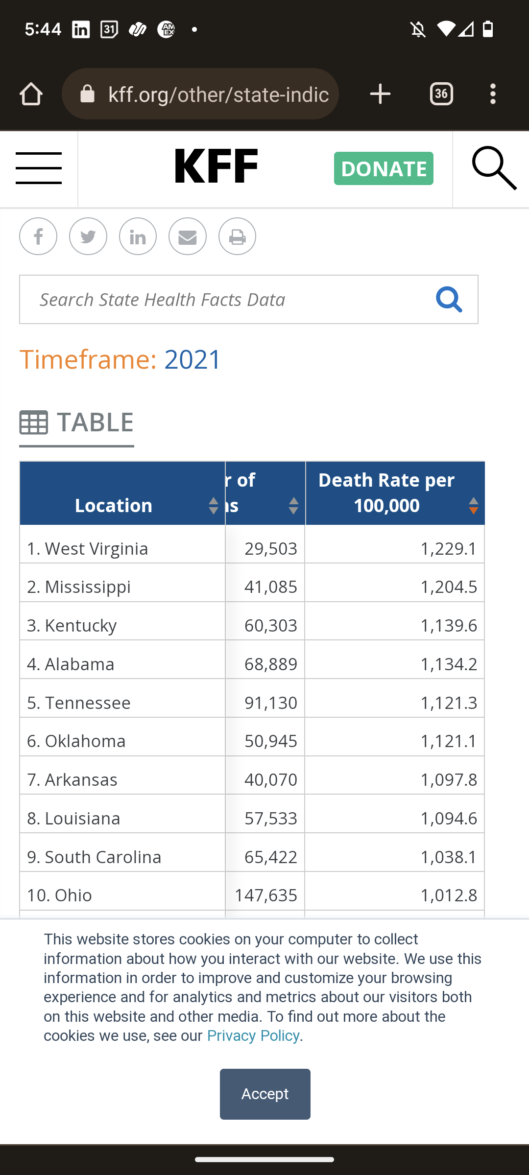This screenshot has height=1175, width=529.
Task: Share page on Twitter
Action: (88, 237)
